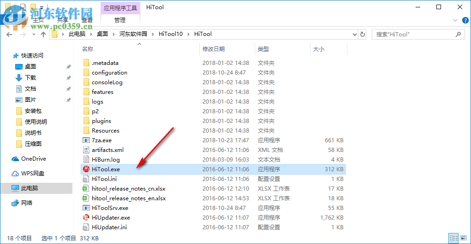Open the 应用程序工具 contextual tab
The height and width of the screenshot is (244, 471).
(x=120, y=8)
